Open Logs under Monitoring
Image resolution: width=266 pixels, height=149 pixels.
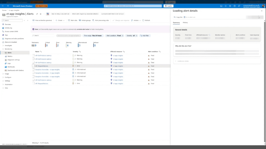(x=9, y=63)
